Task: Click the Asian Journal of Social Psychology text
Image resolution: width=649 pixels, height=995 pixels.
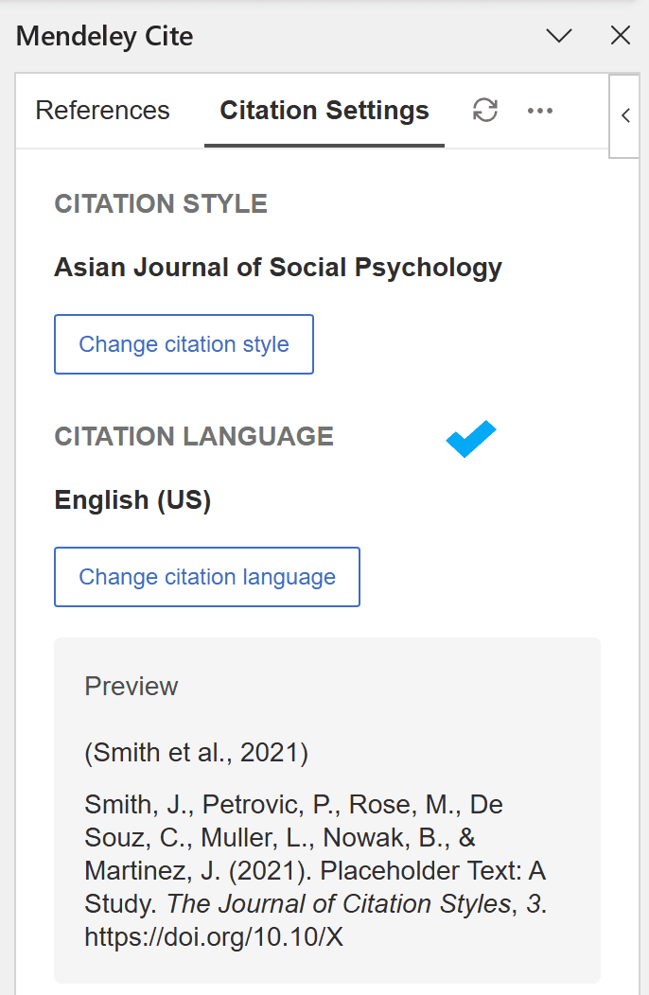Action: [x=278, y=267]
